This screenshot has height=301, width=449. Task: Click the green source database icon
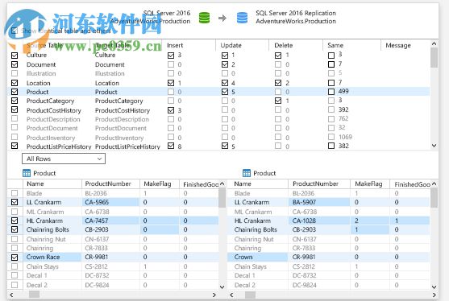click(204, 18)
